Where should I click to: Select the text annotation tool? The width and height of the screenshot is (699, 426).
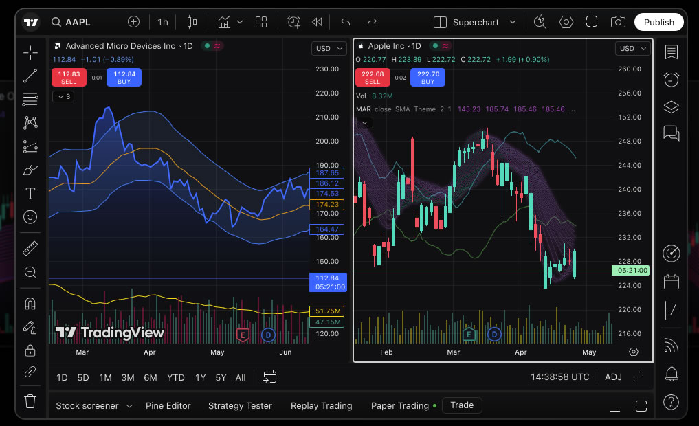pos(30,192)
